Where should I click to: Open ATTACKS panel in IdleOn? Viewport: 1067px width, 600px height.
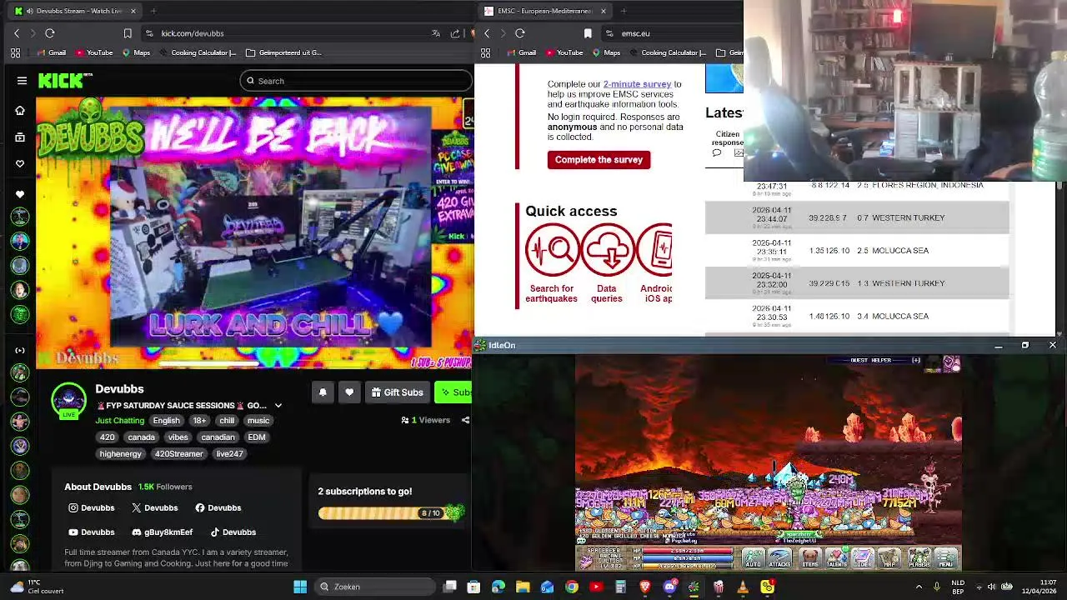pyautogui.click(x=779, y=558)
